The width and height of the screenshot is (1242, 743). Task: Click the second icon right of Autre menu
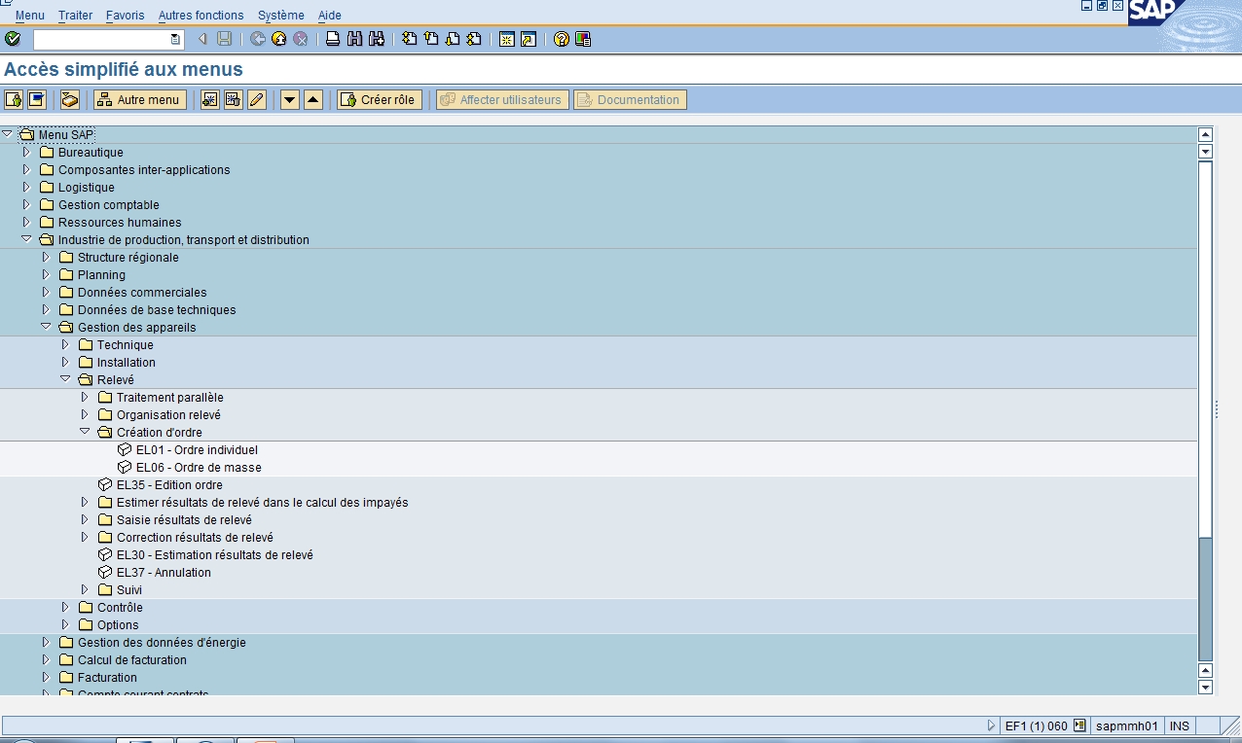(233, 99)
